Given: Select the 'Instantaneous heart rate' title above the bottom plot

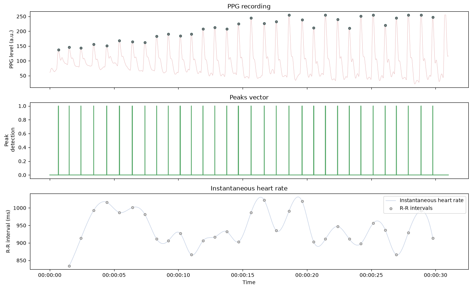Looking at the screenshot, I should pyautogui.click(x=249, y=188).
